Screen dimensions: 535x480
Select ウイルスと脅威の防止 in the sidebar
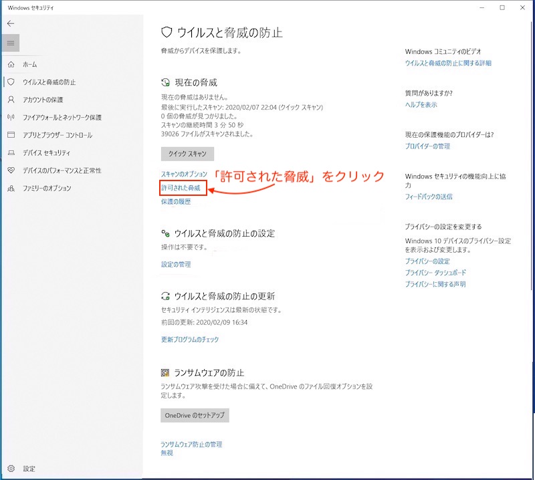pos(49,82)
